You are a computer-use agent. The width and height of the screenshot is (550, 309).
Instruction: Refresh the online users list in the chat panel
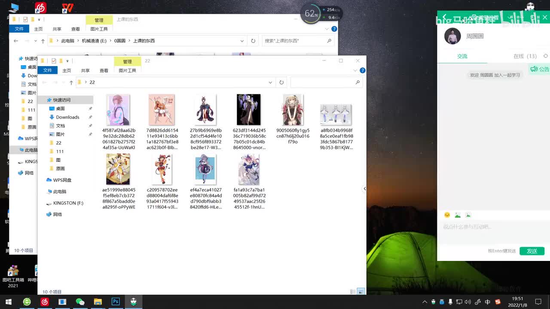coord(546,56)
